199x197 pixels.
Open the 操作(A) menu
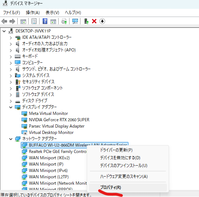33,13
